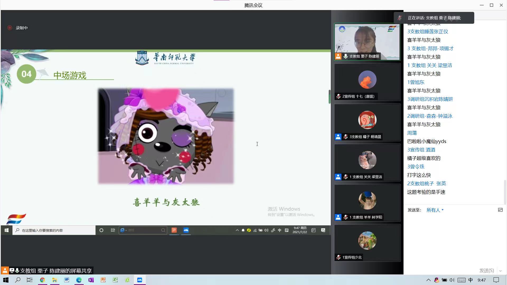Open Microsoft Word from the taskbar

pos(67,280)
